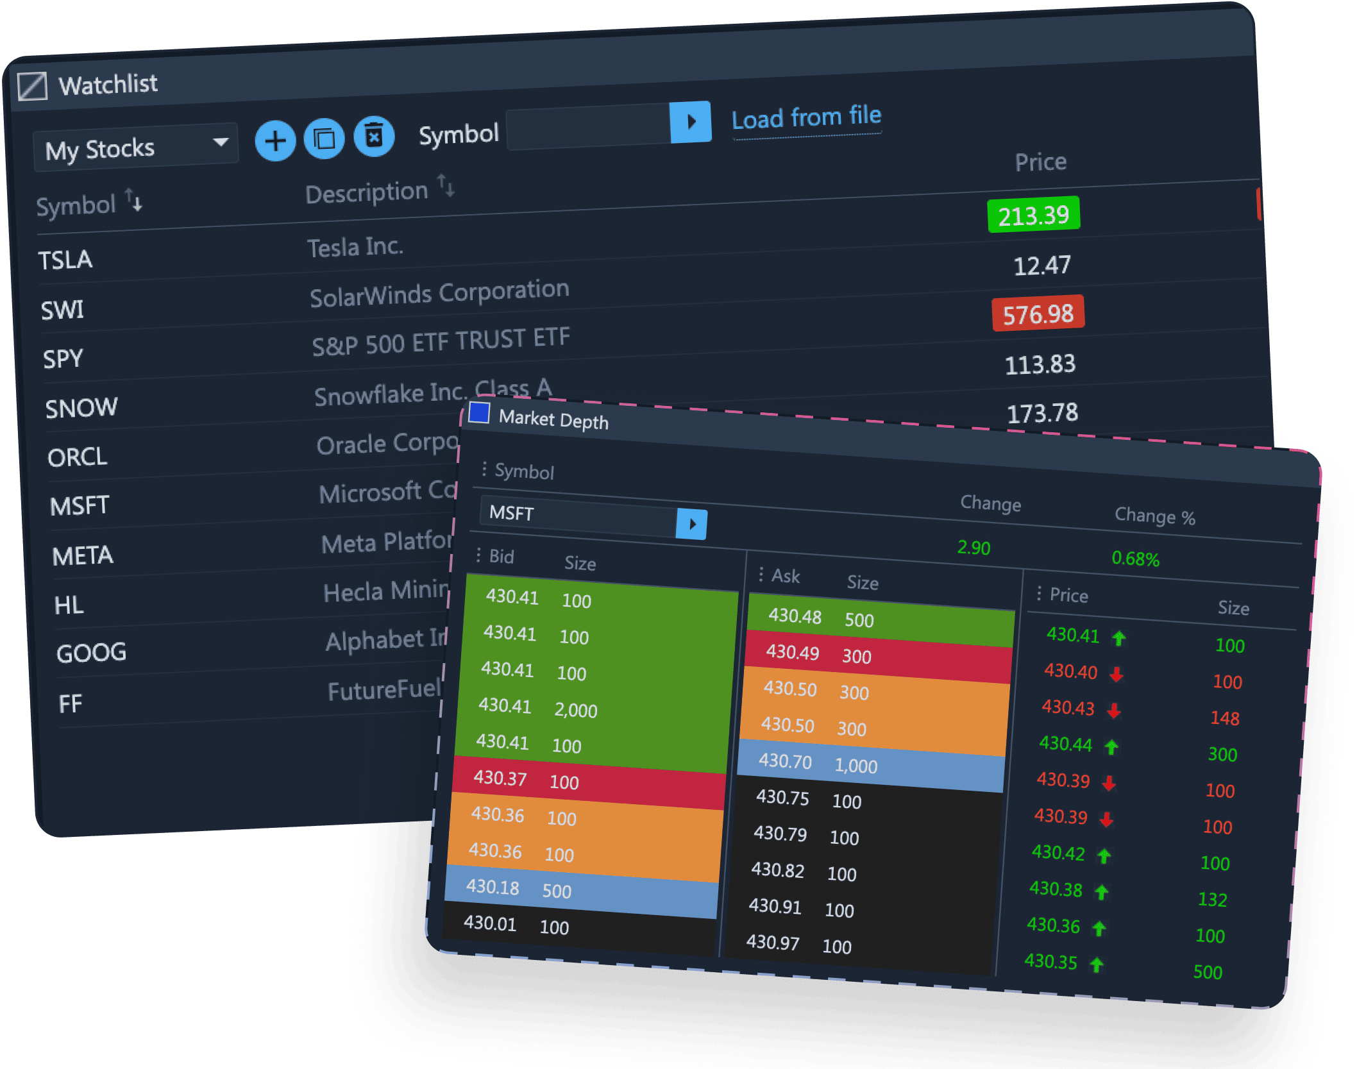The width and height of the screenshot is (1366, 1069).
Task: Click Tesla Inc. description
Action: (x=355, y=247)
